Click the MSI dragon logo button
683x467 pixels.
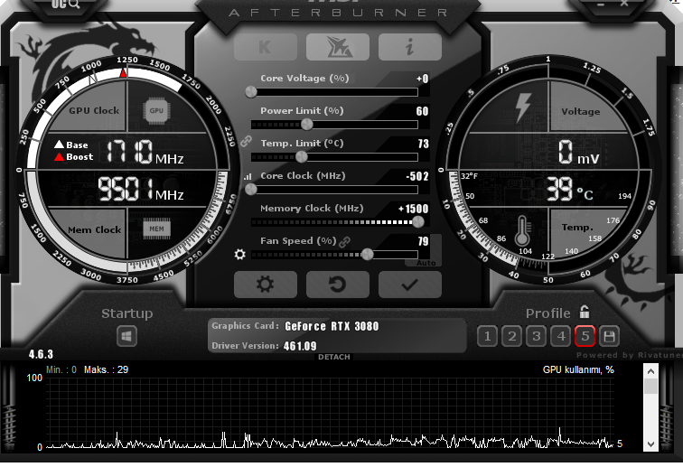tap(338, 47)
